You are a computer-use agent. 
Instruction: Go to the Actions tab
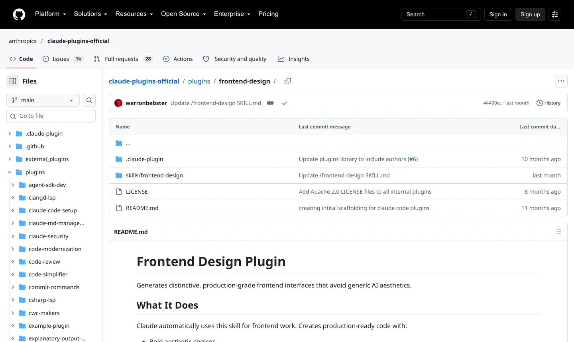tap(178, 59)
